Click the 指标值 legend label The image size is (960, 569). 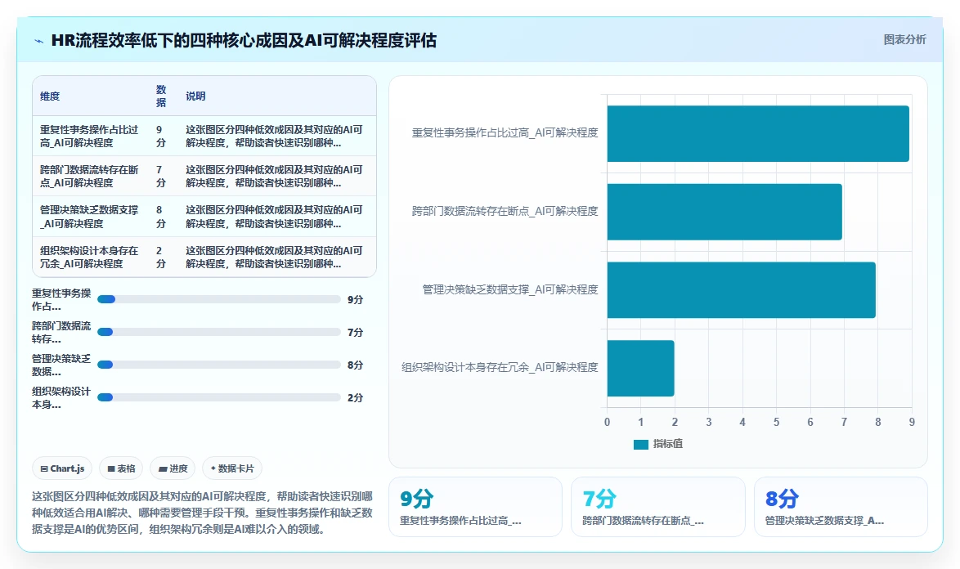coord(667,444)
